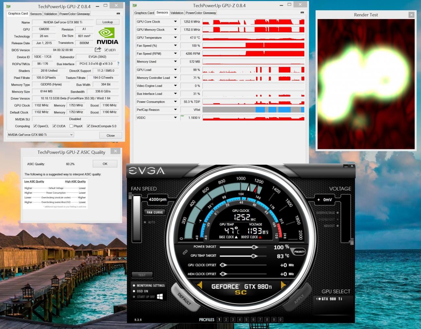
Task: Open the Fan Curve settings
Action: 154,212
